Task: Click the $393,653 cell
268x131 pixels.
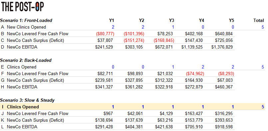Action: (224, 120)
